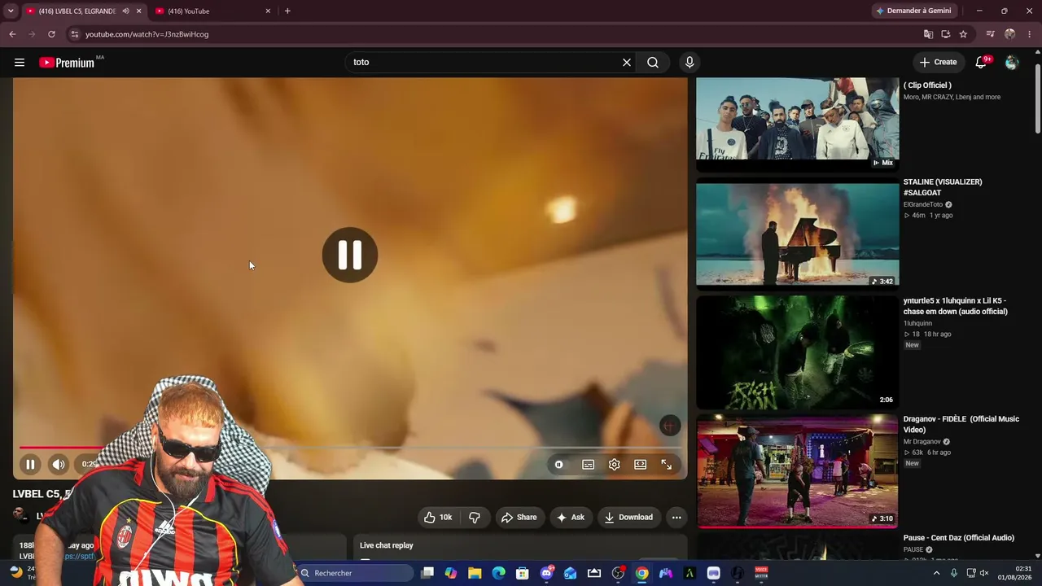
Task: Like the video with 10k likes
Action: (x=438, y=518)
